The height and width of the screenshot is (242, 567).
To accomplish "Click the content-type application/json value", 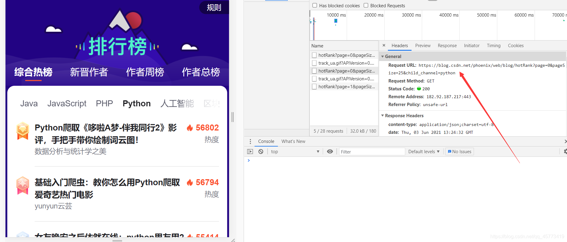I will pyautogui.click(x=456, y=124).
